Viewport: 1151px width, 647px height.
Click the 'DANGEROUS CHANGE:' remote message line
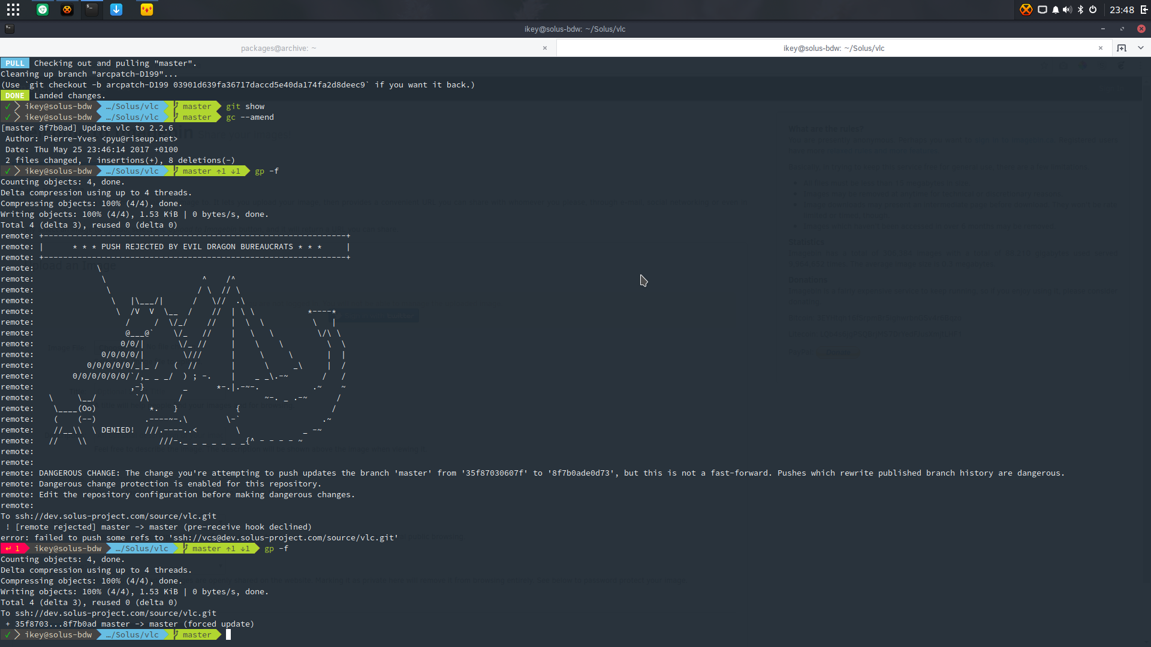coord(533,473)
